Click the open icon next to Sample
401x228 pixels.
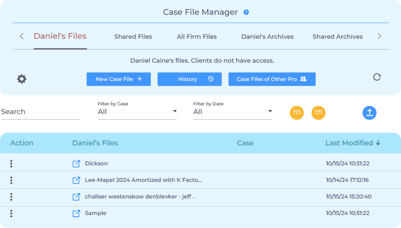[76, 213]
